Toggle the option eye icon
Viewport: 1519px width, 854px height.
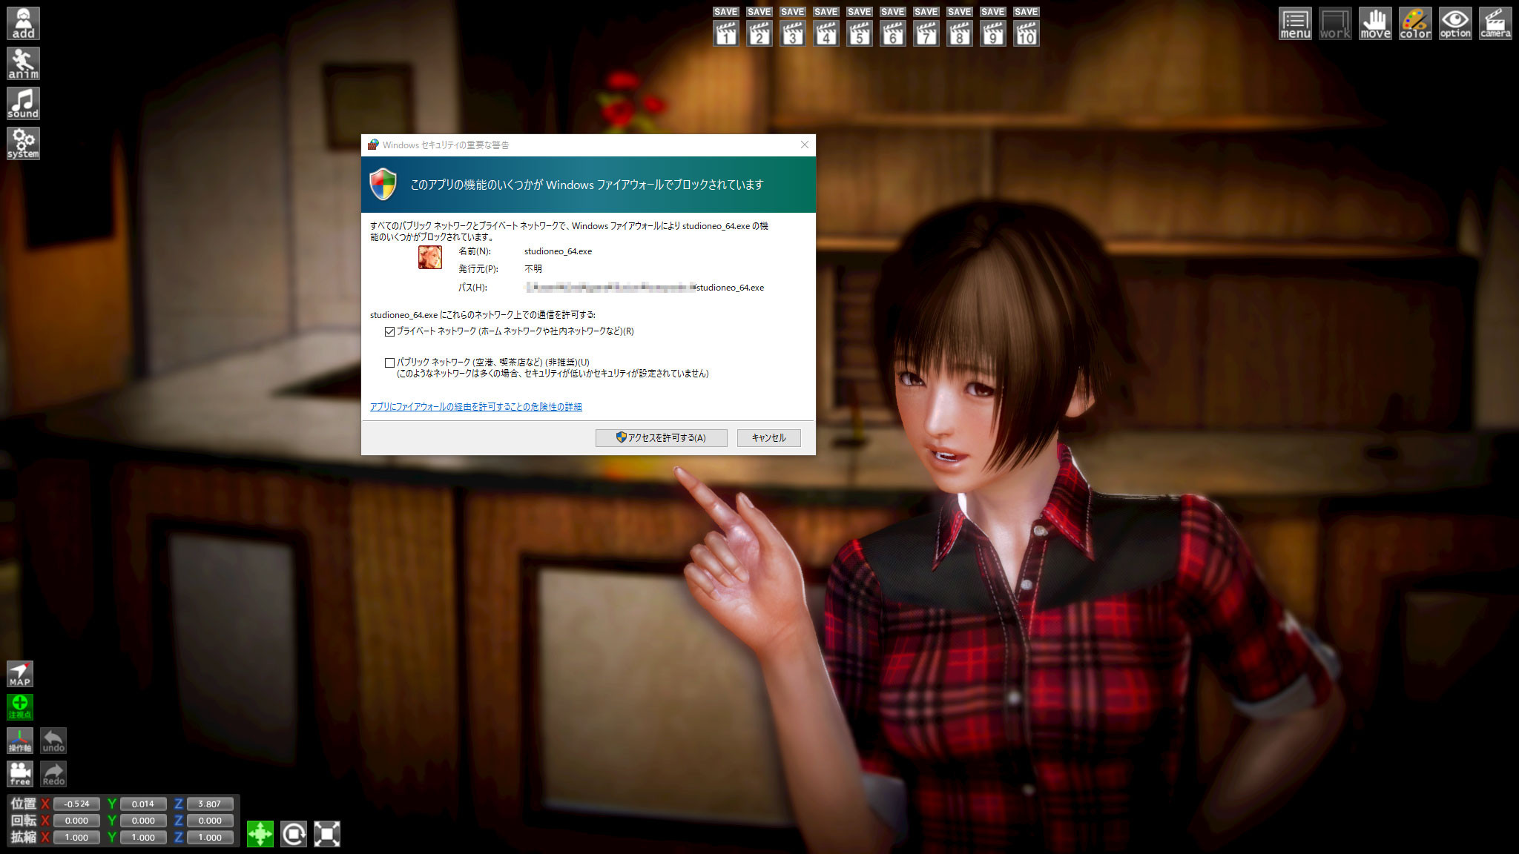coord(1455,24)
